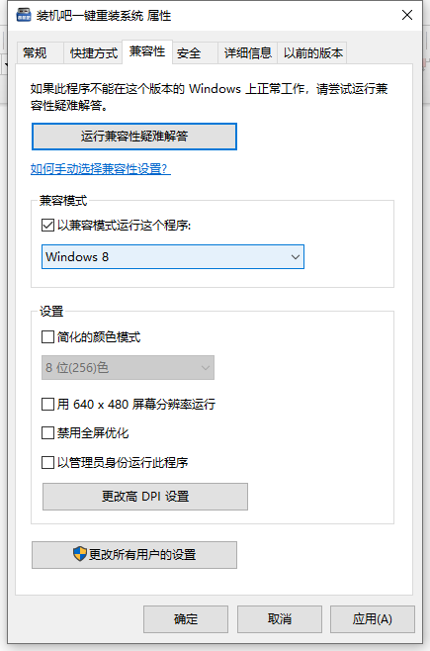Click 运行兼容性疑难解答 button
This screenshot has height=651, width=430.
tap(134, 137)
